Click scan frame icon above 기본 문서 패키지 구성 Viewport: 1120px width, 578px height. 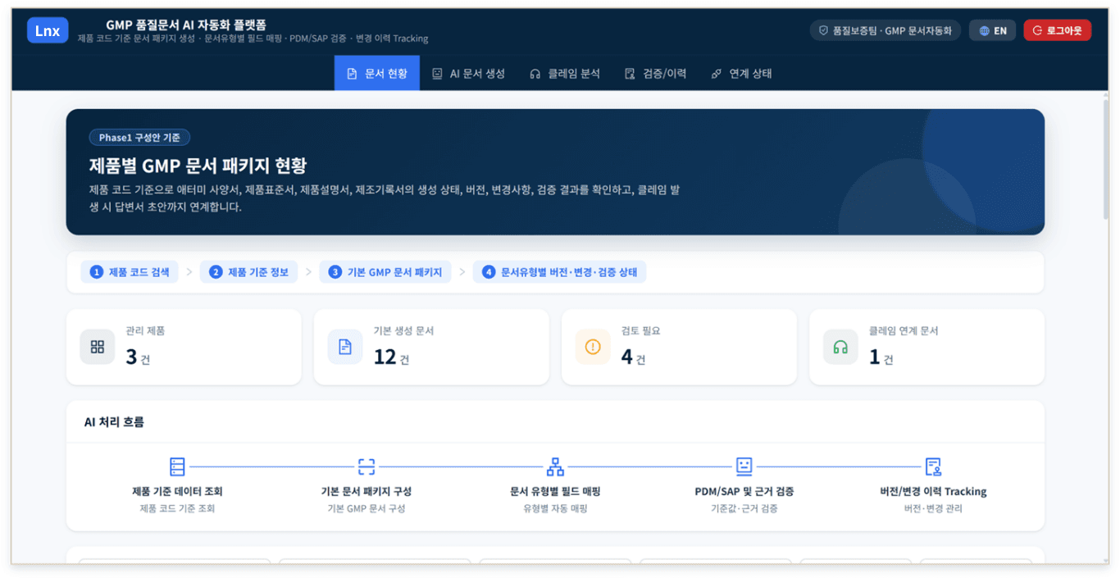[x=367, y=467]
